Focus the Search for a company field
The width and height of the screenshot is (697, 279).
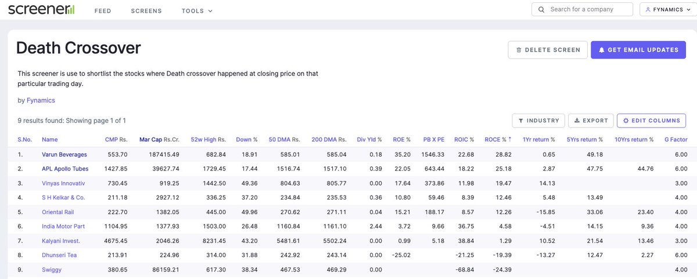[582, 9]
